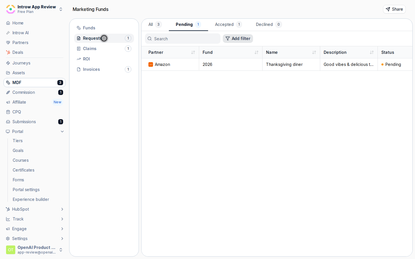The width and height of the screenshot is (415, 259).
Task: Click the search magnifier icon
Action: coord(150,39)
